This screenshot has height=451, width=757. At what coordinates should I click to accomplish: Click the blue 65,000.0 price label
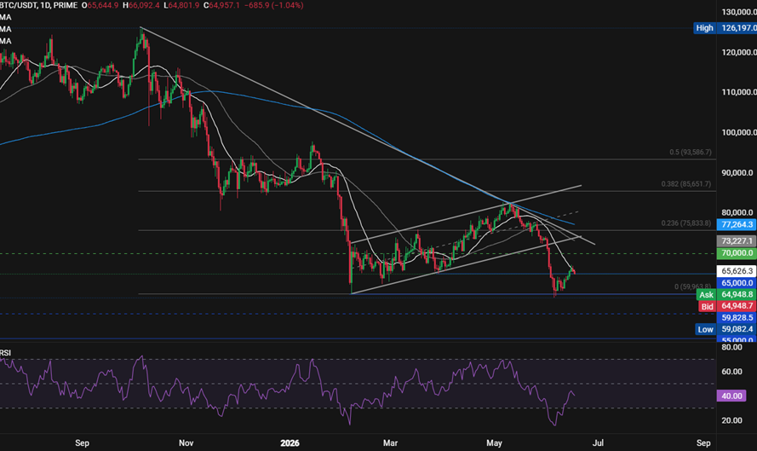(737, 283)
